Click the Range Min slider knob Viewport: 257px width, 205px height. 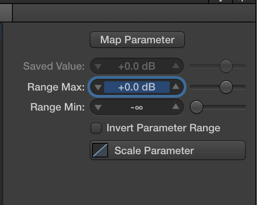[197, 107]
